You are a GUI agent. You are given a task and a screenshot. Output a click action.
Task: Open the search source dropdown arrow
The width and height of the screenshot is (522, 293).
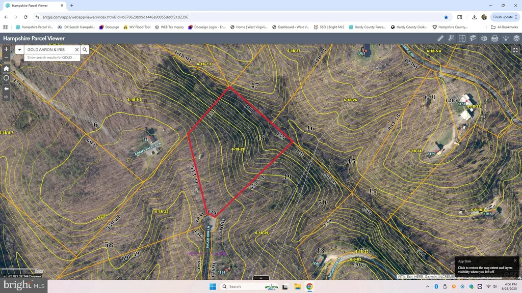[x=19, y=49]
